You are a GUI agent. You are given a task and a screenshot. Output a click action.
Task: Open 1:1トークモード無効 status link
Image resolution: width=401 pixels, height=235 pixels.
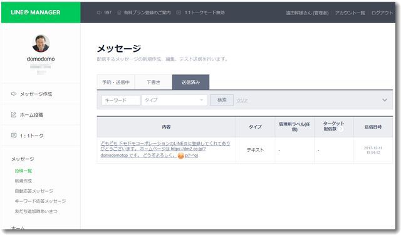[205, 12]
